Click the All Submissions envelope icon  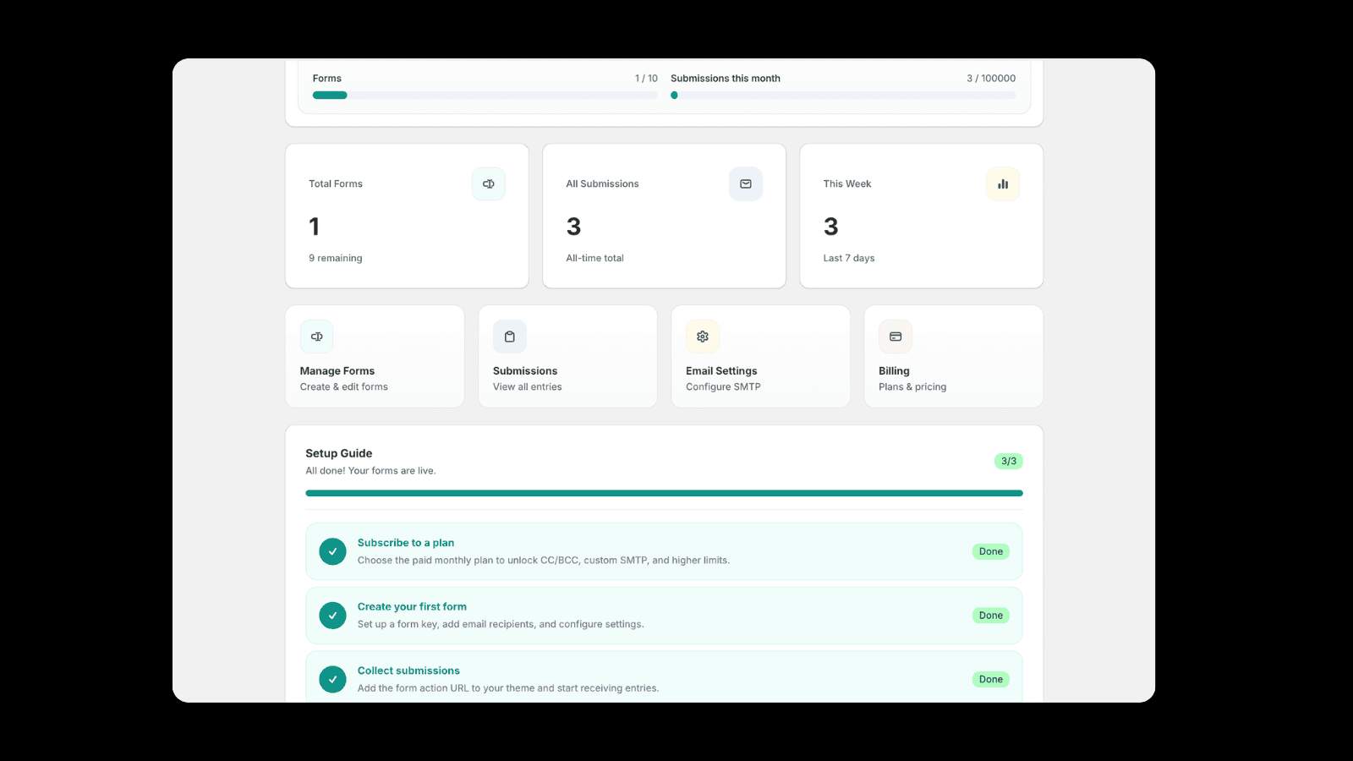point(746,183)
